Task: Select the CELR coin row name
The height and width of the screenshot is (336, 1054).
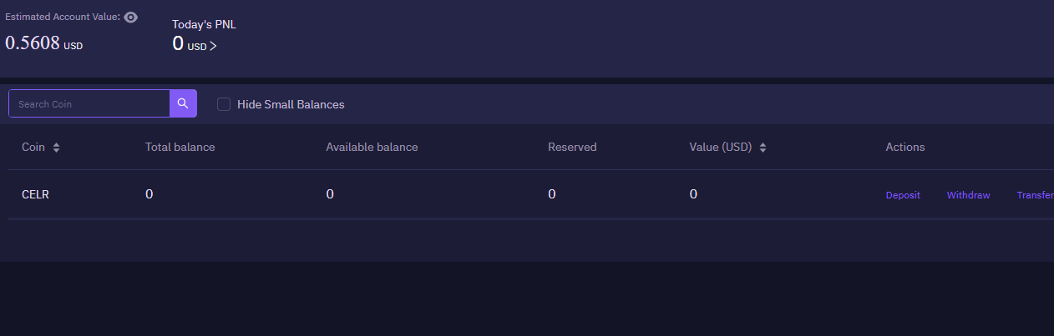Action: [35, 194]
